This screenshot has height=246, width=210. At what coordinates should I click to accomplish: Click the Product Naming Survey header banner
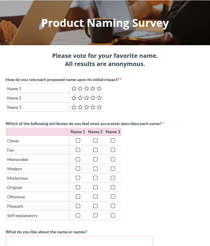tap(105, 23)
